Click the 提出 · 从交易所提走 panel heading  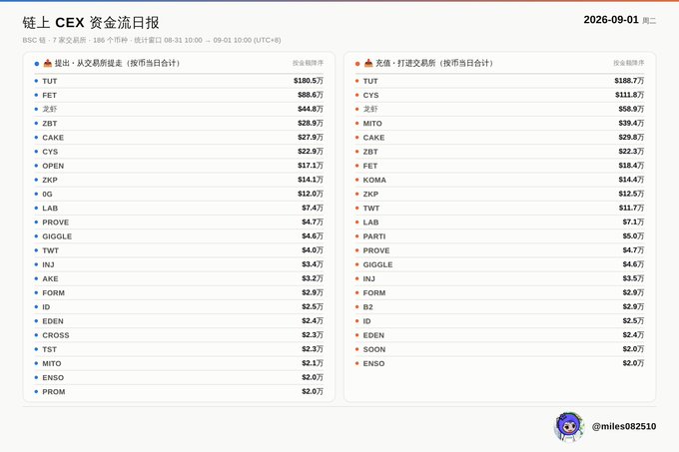[118, 63]
